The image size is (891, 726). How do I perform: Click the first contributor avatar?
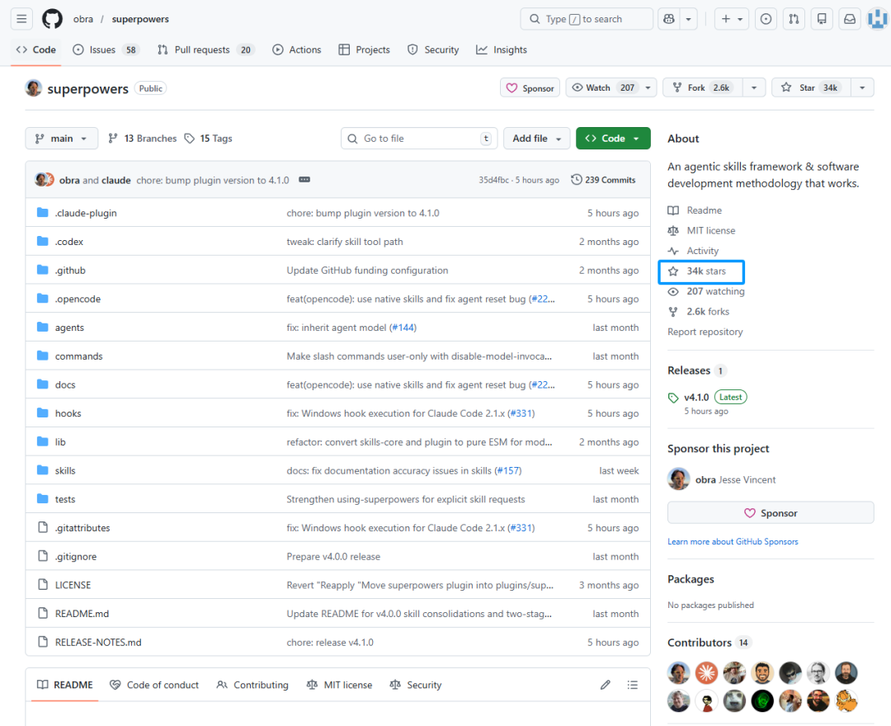tap(679, 672)
